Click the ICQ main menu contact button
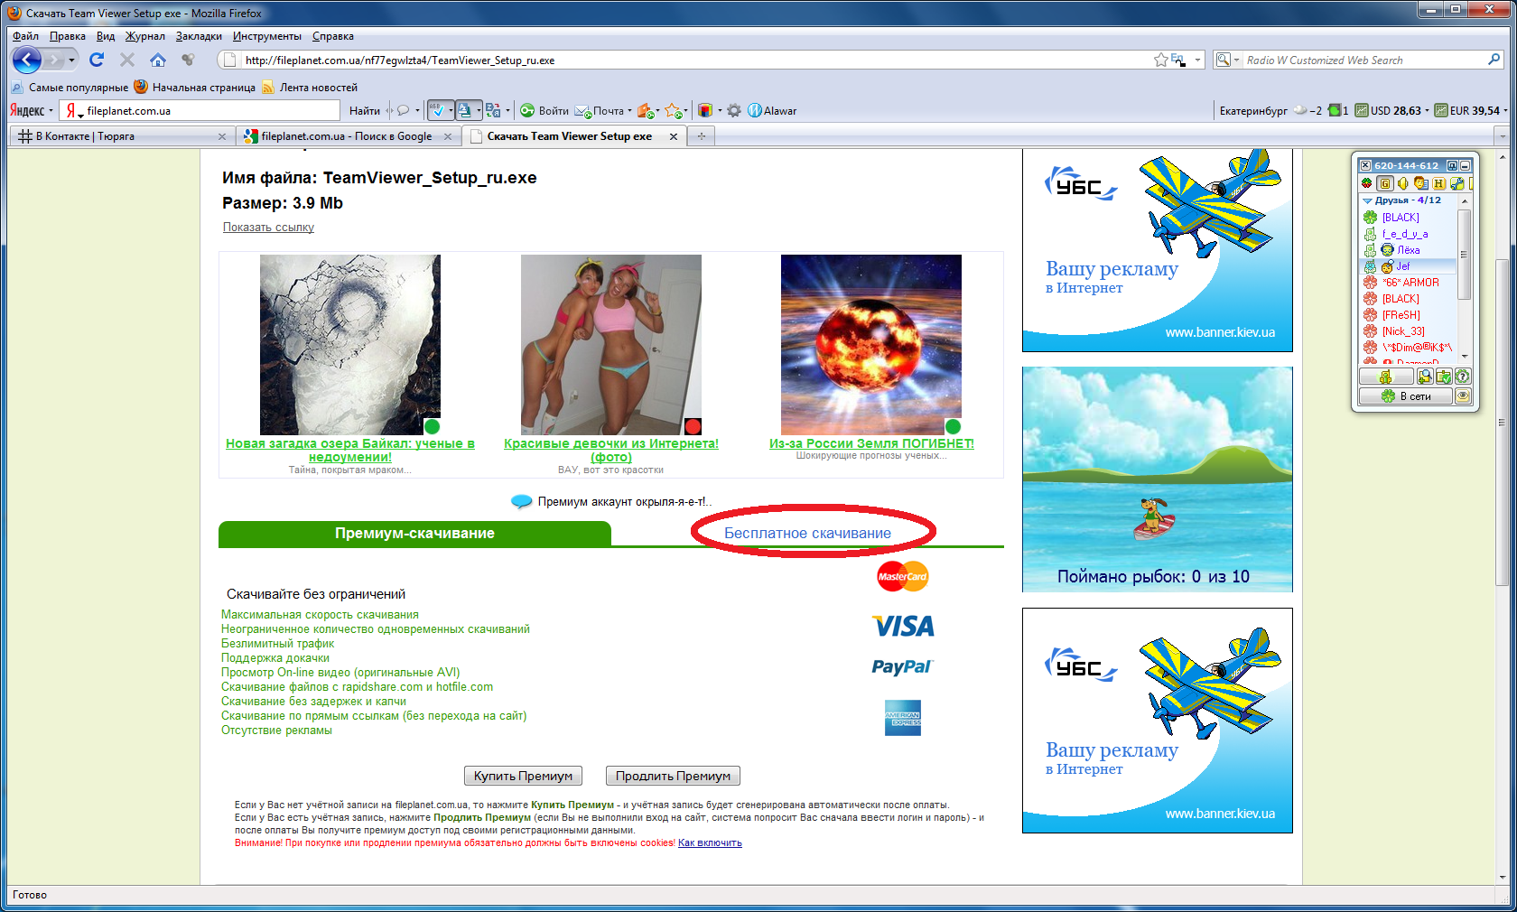 click(1386, 377)
